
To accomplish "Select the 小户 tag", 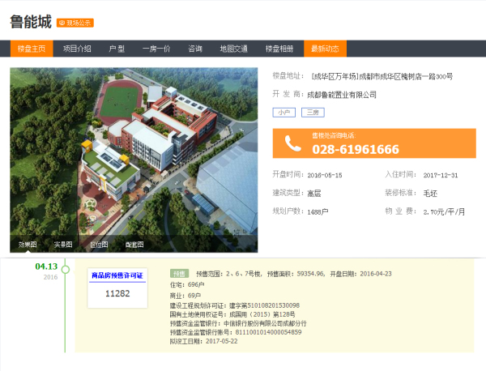I will tap(283, 113).
